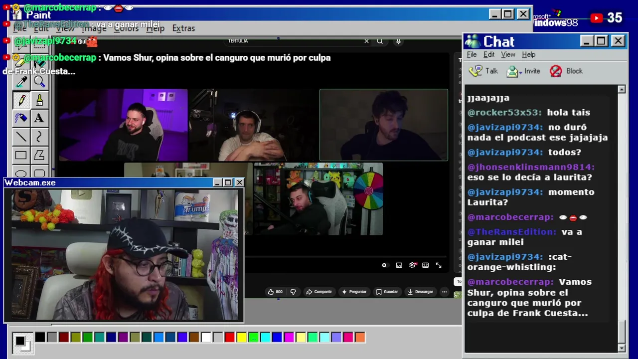
Task: Open Paint's View menu
Action: pos(65,28)
